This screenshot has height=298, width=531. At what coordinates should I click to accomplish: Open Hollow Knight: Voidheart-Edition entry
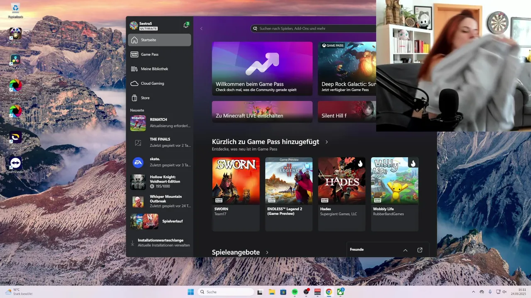[160, 182]
